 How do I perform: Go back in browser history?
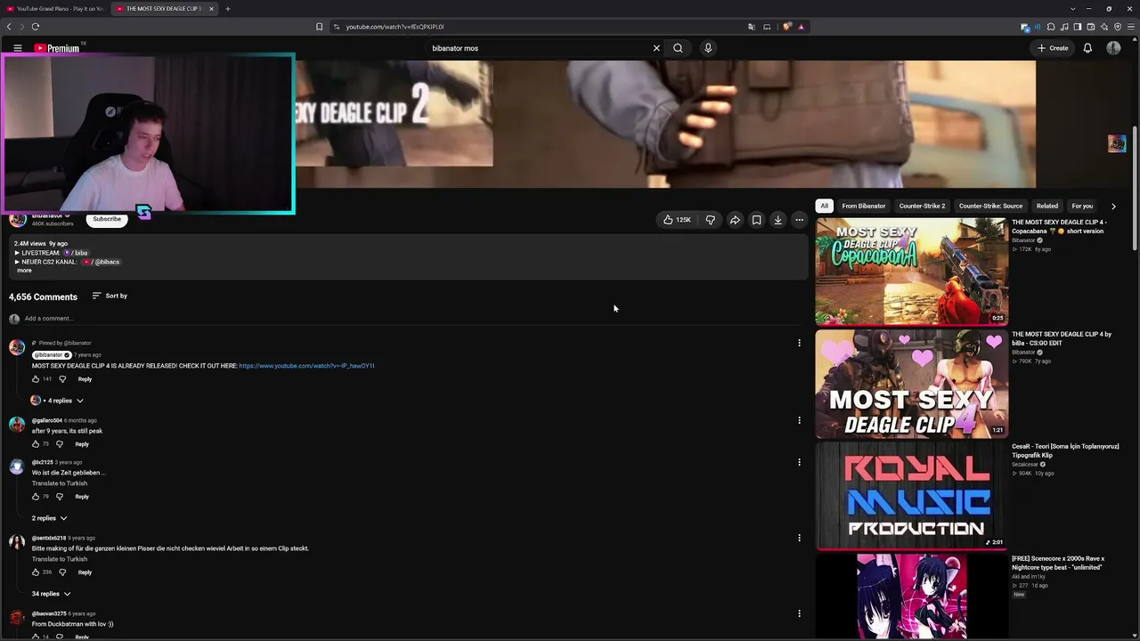(x=10, y=27)
